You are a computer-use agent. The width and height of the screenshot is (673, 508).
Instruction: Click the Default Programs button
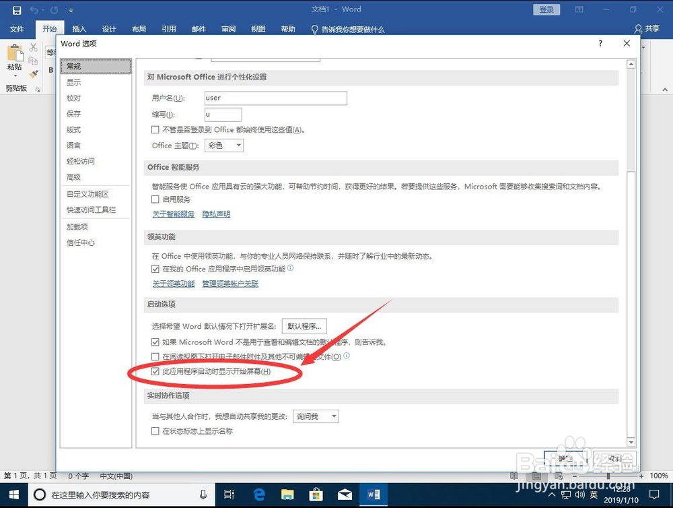[x=304, y=326]
